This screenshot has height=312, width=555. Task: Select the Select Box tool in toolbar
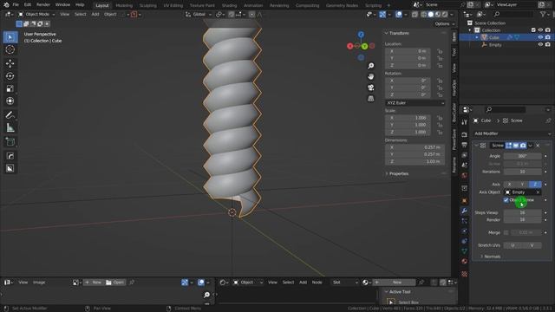pyautogui.click(x=10, y=37)
